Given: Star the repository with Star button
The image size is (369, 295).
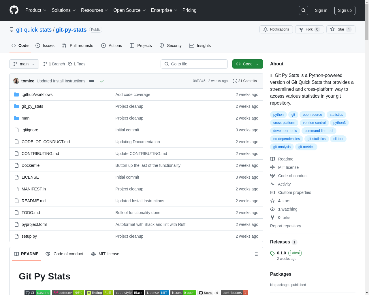Looking at the screenshot, I should click(x=341, y=29).
